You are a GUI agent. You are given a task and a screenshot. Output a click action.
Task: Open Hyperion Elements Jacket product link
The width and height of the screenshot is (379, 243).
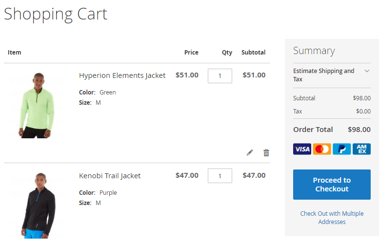click(122, 75)
